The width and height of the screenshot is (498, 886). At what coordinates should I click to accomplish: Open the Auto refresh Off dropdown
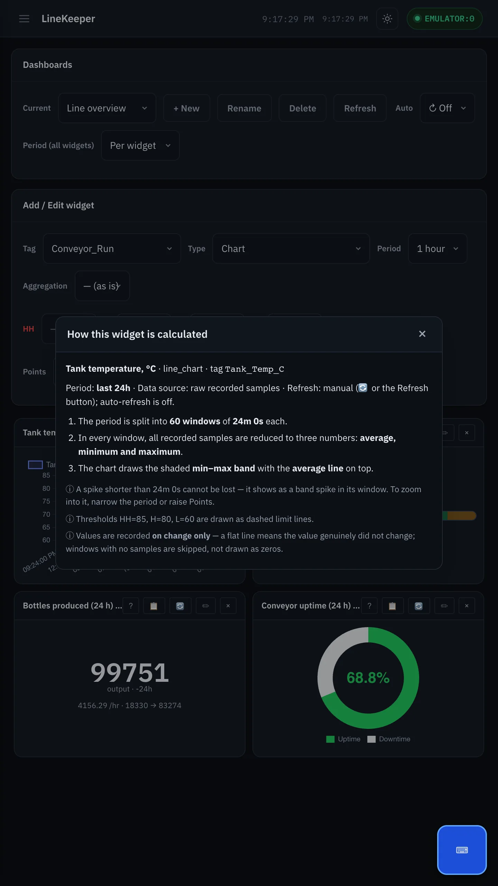[447, 108]
